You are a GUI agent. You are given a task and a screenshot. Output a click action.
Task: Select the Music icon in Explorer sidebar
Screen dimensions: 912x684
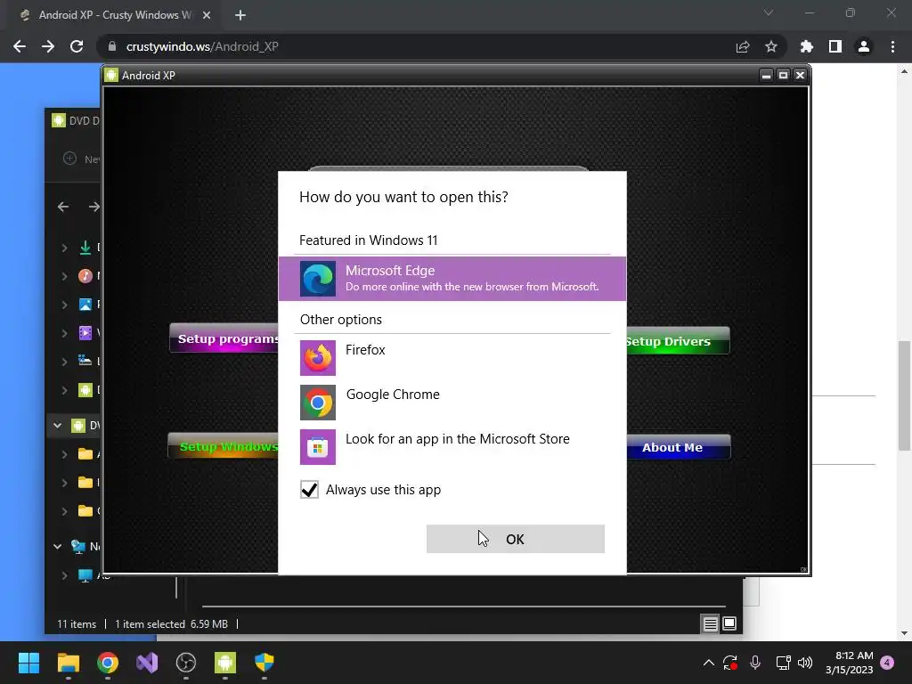pos(85,276)
